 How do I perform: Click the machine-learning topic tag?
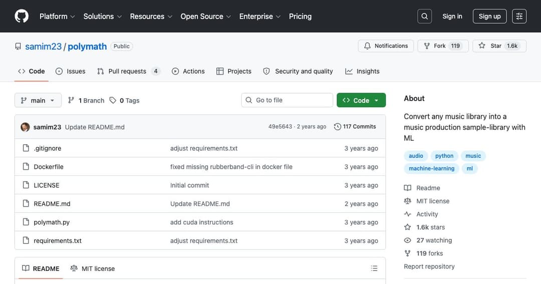(431, 168)
